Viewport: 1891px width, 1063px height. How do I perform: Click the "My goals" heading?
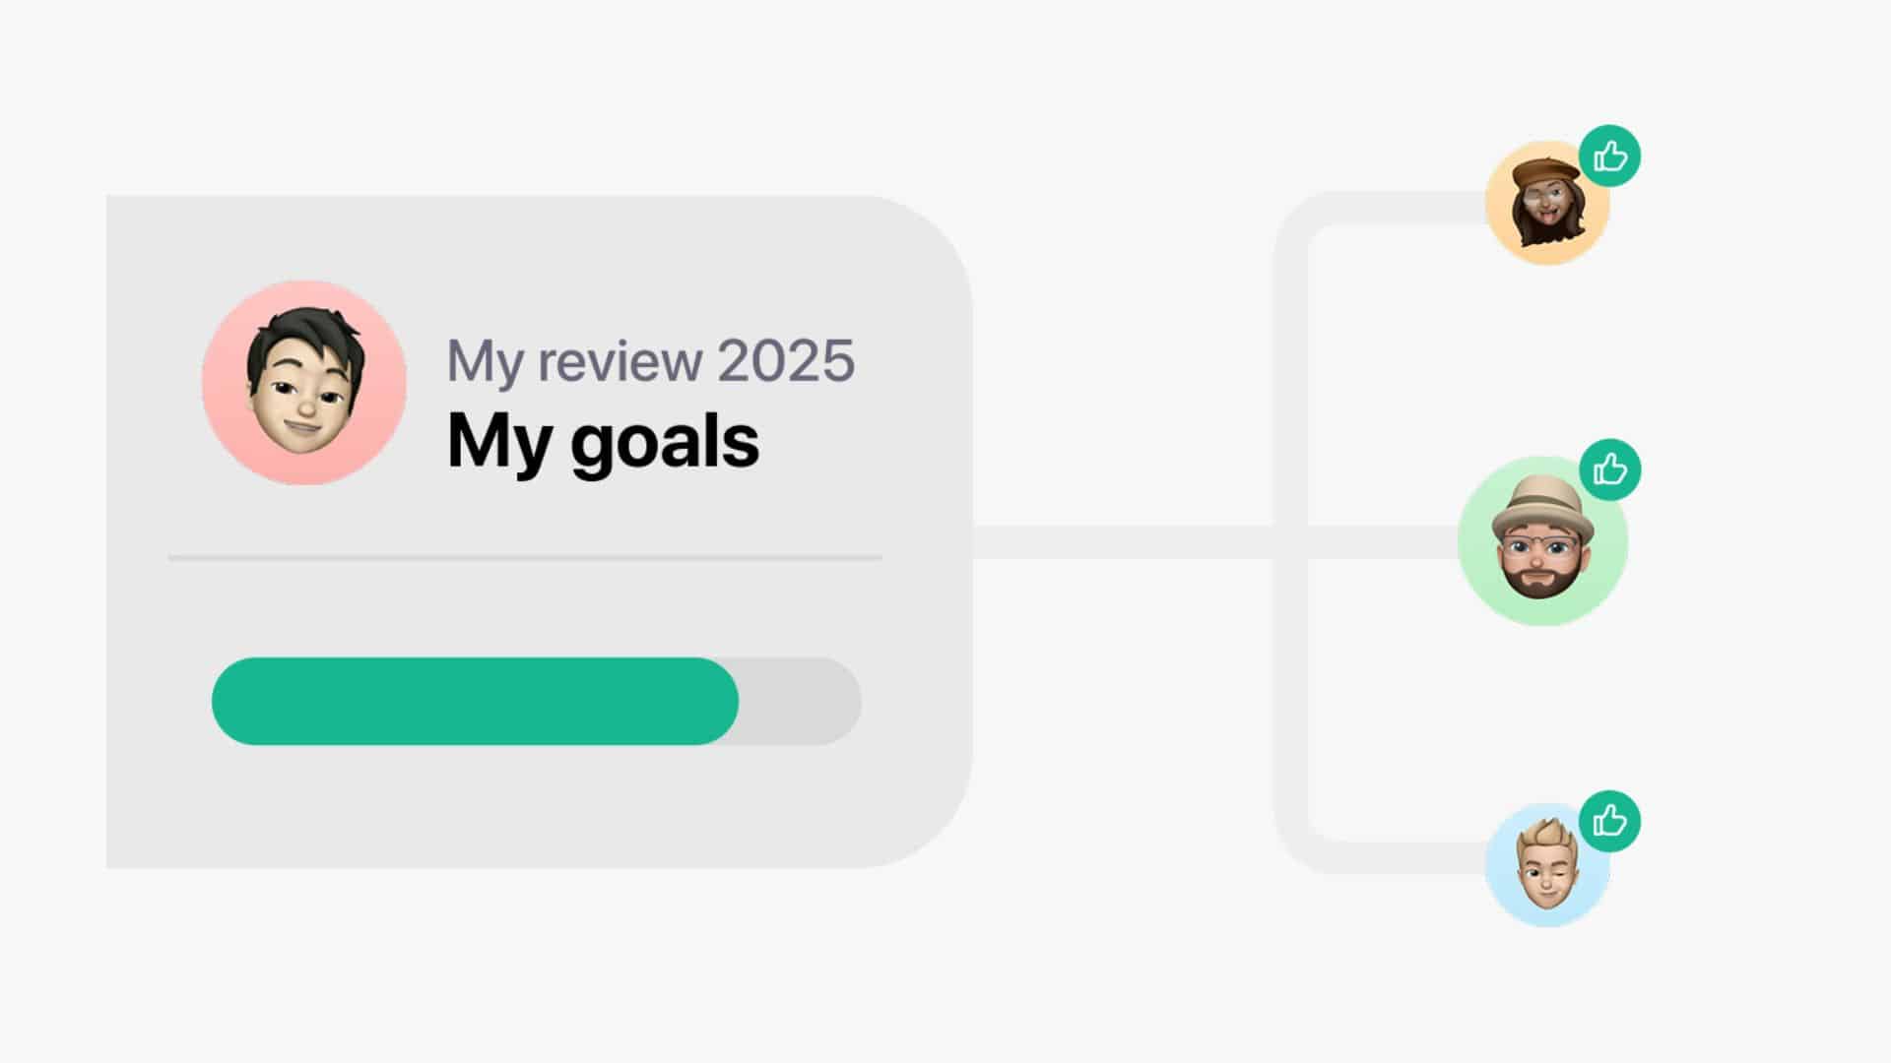tap(603, 441)
